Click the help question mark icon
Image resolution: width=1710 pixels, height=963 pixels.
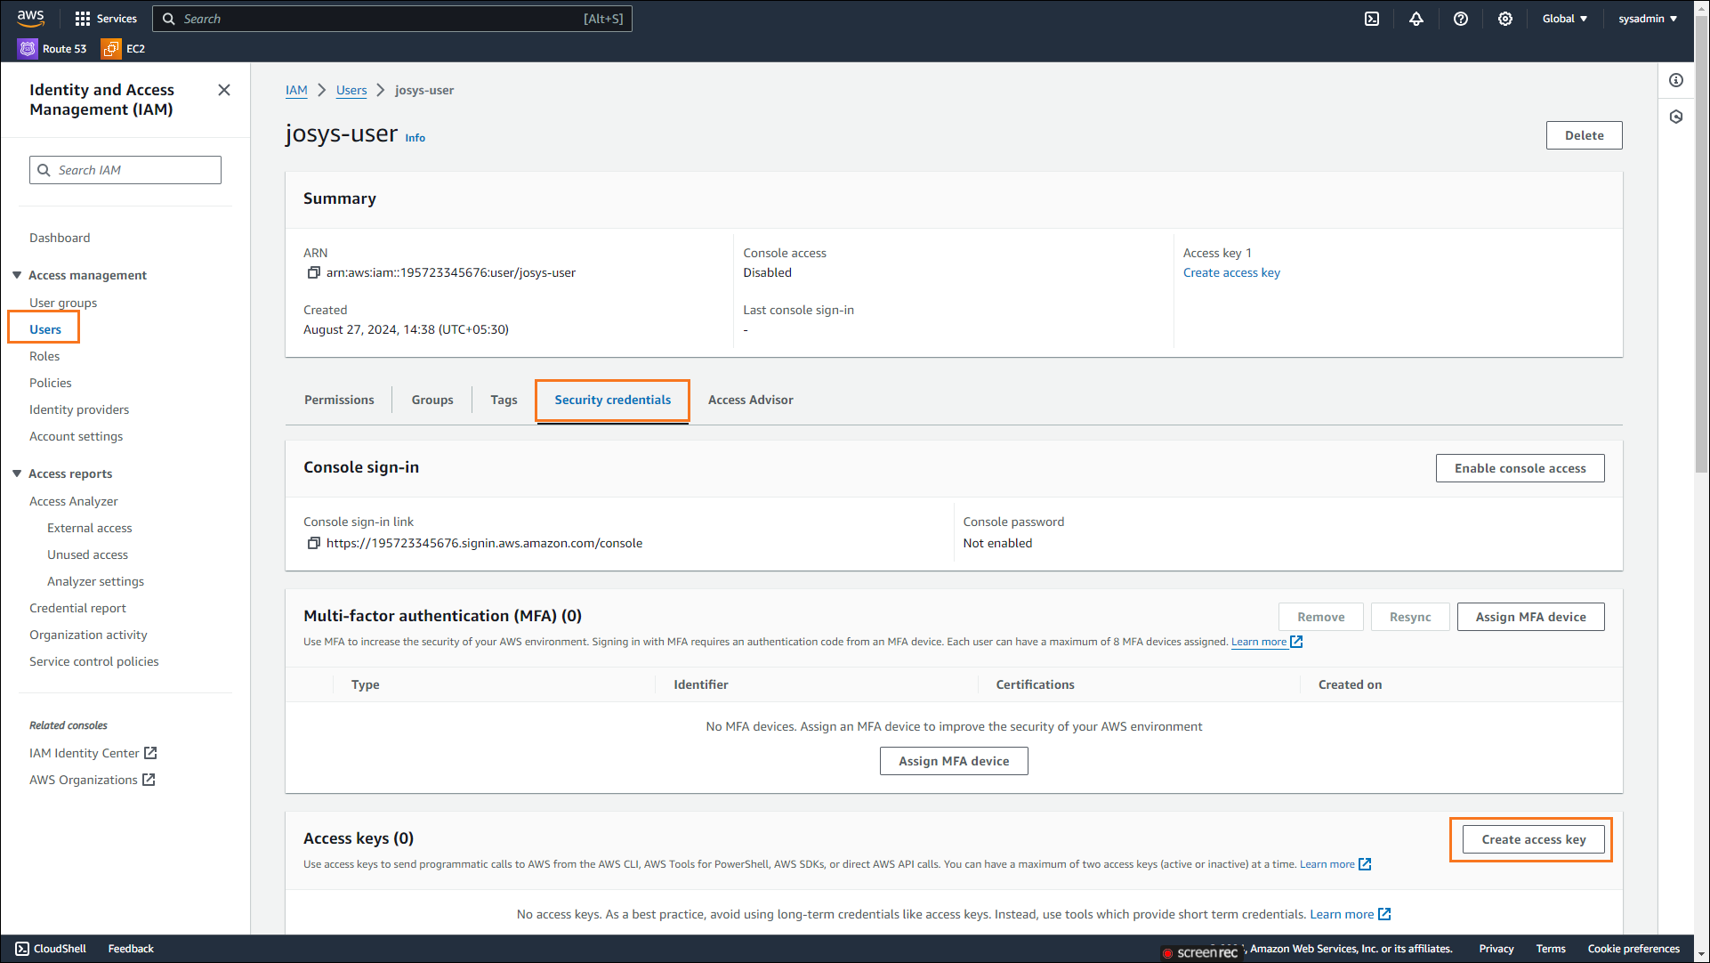click(x=1461, y=19)
